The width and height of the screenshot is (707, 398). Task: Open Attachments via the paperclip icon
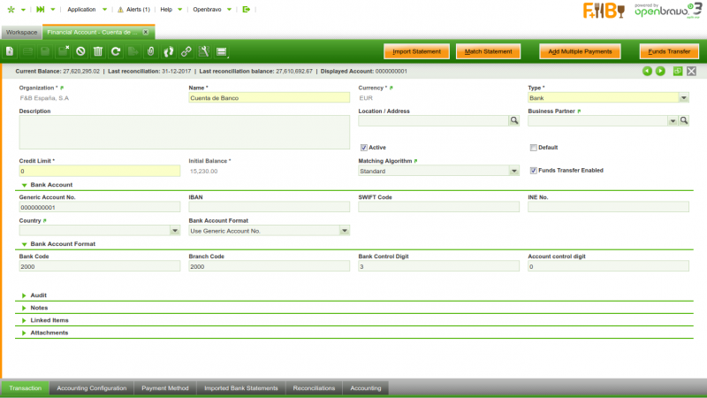[151, 51]
